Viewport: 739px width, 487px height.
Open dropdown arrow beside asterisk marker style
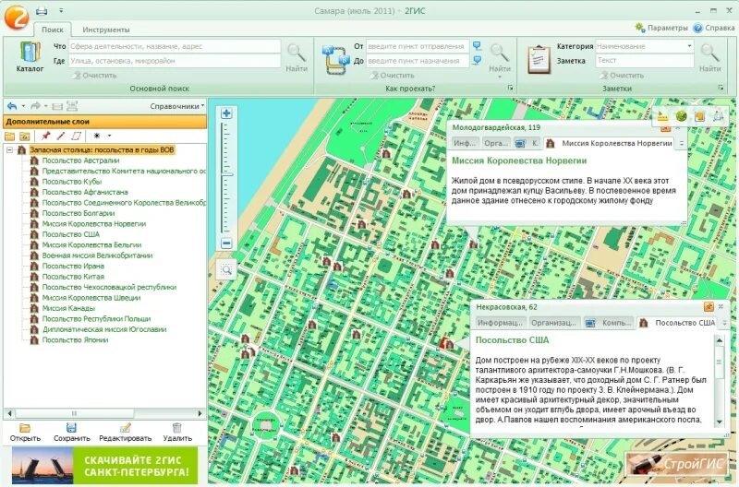point(109,136)
